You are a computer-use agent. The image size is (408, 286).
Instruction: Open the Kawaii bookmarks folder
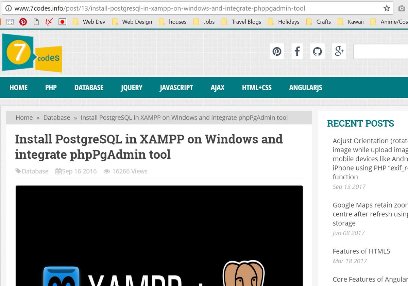pyautogui.click(x=351, y=22)
